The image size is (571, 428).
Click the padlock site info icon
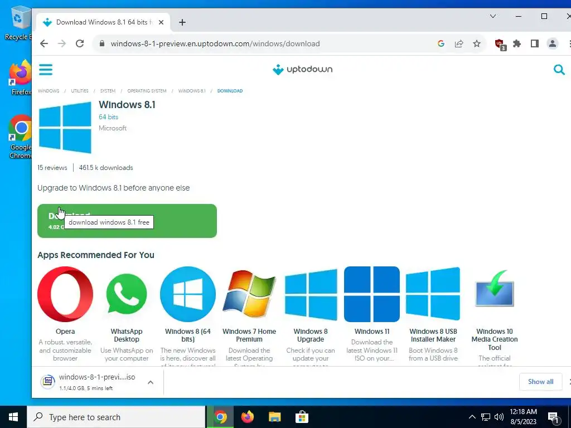coord(102,43)
